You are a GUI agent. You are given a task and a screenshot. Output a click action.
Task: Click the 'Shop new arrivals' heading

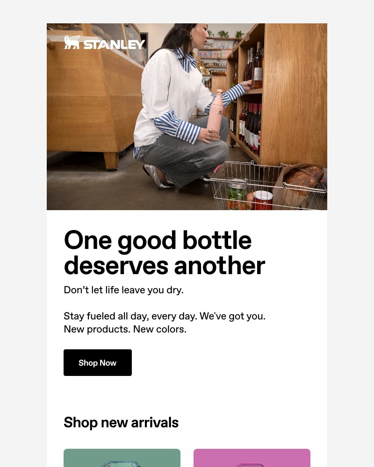tap(121, 422)
